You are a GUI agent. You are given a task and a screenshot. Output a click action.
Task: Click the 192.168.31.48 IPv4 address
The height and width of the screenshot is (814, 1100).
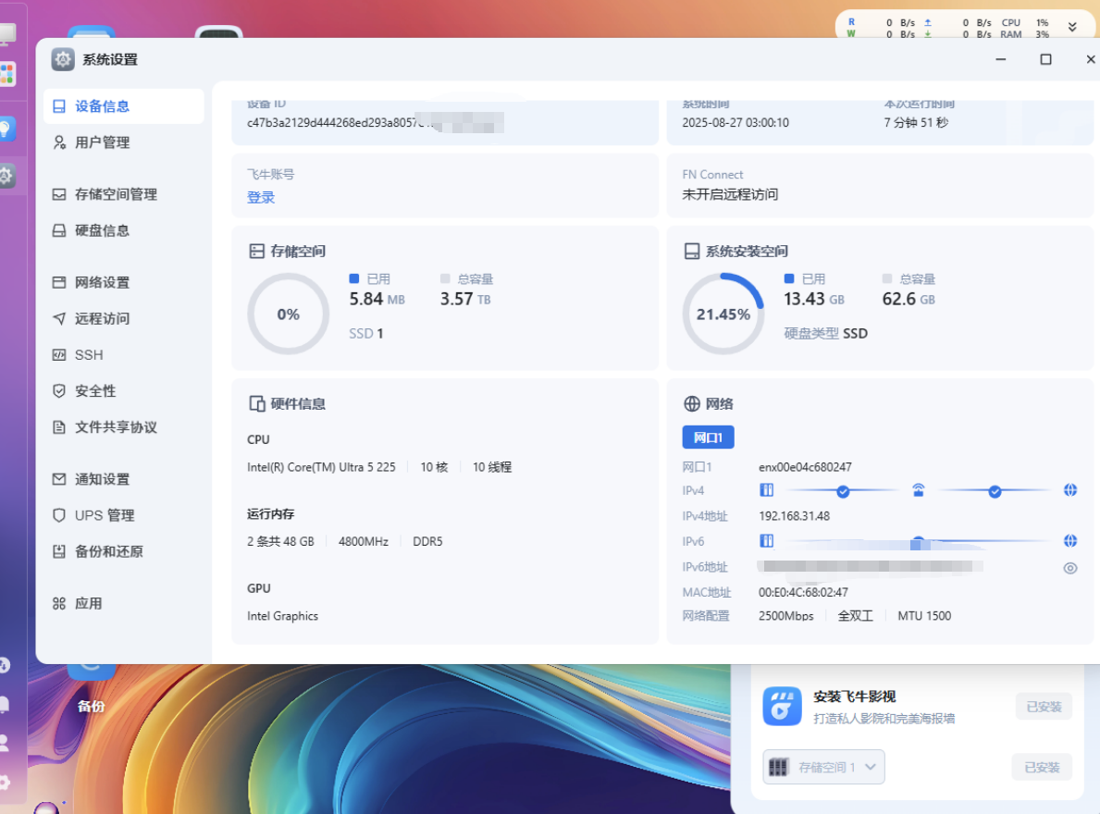click(x=794, y=516)
